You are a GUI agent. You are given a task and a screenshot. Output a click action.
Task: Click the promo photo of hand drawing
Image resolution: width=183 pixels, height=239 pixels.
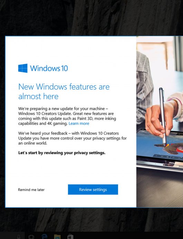[160, 122]
